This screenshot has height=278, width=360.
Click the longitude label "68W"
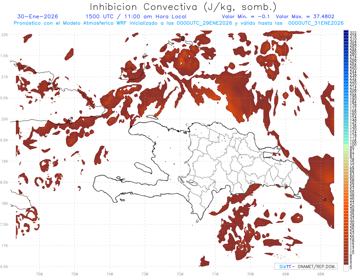[320, 274]
